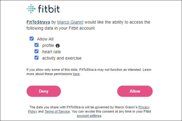Deny access with the Deny button
This screenshot has width=182, height=121.
click(x=44, y=91)
